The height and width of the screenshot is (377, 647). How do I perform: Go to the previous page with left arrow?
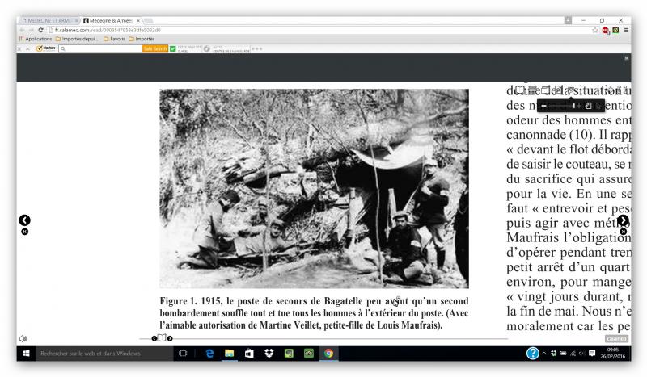coord(25,220)
